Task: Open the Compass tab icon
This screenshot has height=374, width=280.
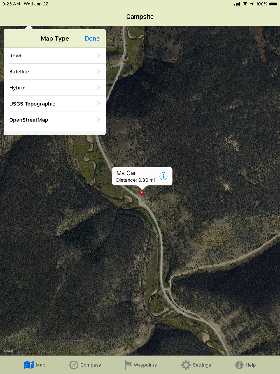Action: (74, 365)
